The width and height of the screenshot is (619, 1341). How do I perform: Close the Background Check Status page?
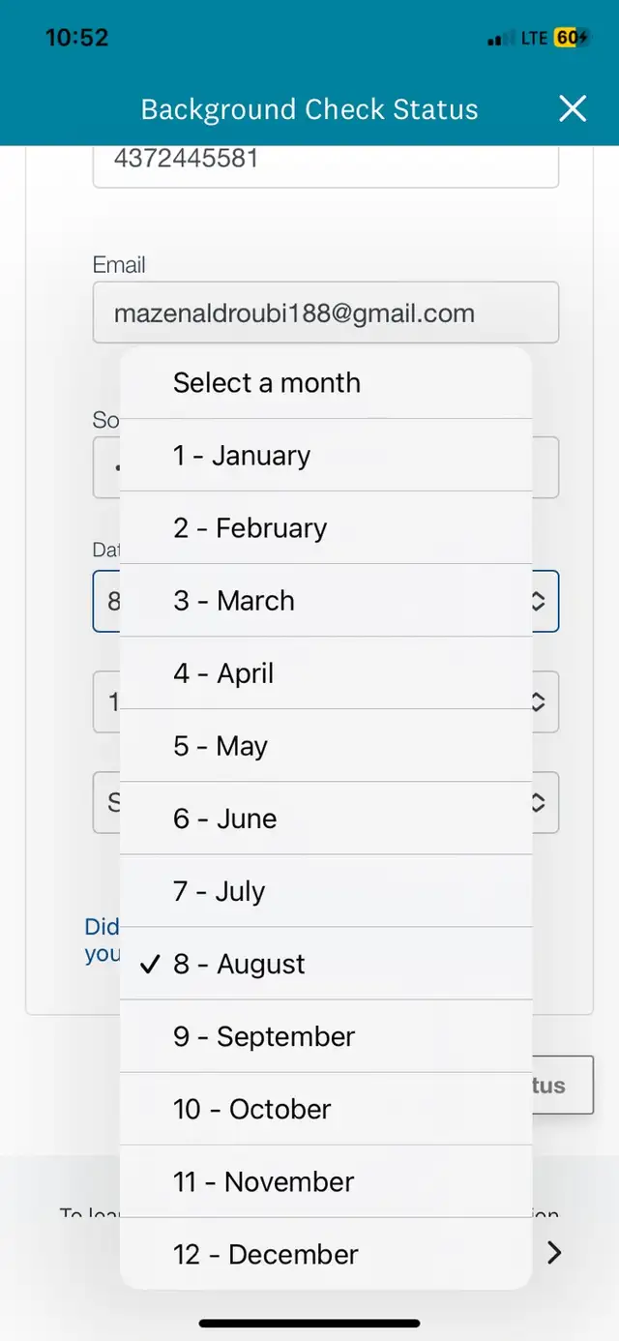[x=573, y=108]
